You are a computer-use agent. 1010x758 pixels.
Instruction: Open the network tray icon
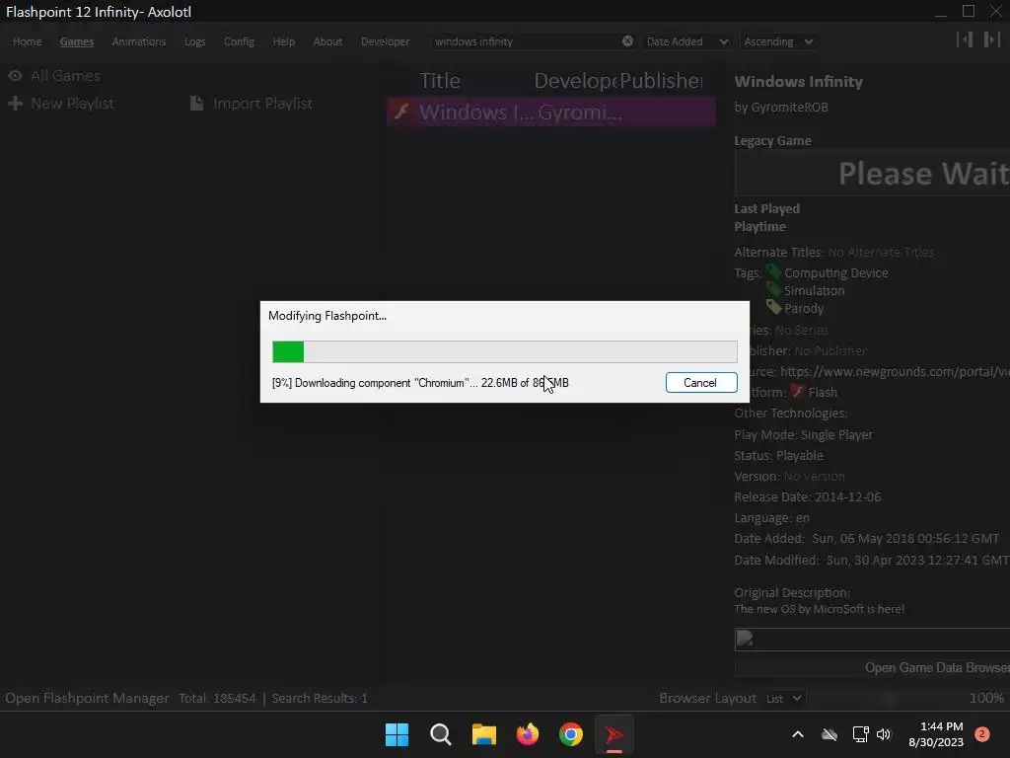(x=860, y=734)
